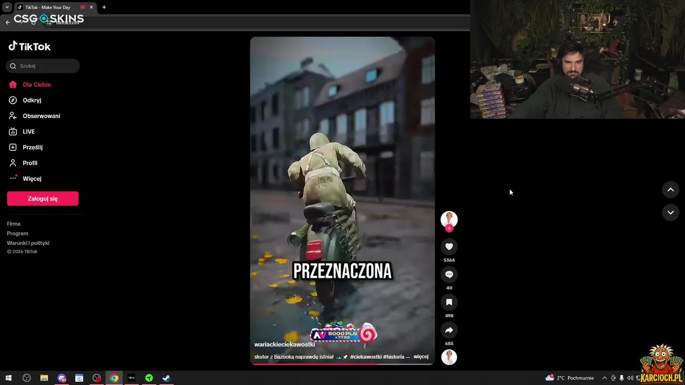Show hidden system tray icons
Screen dimensions: 685x385
(605, 378)
